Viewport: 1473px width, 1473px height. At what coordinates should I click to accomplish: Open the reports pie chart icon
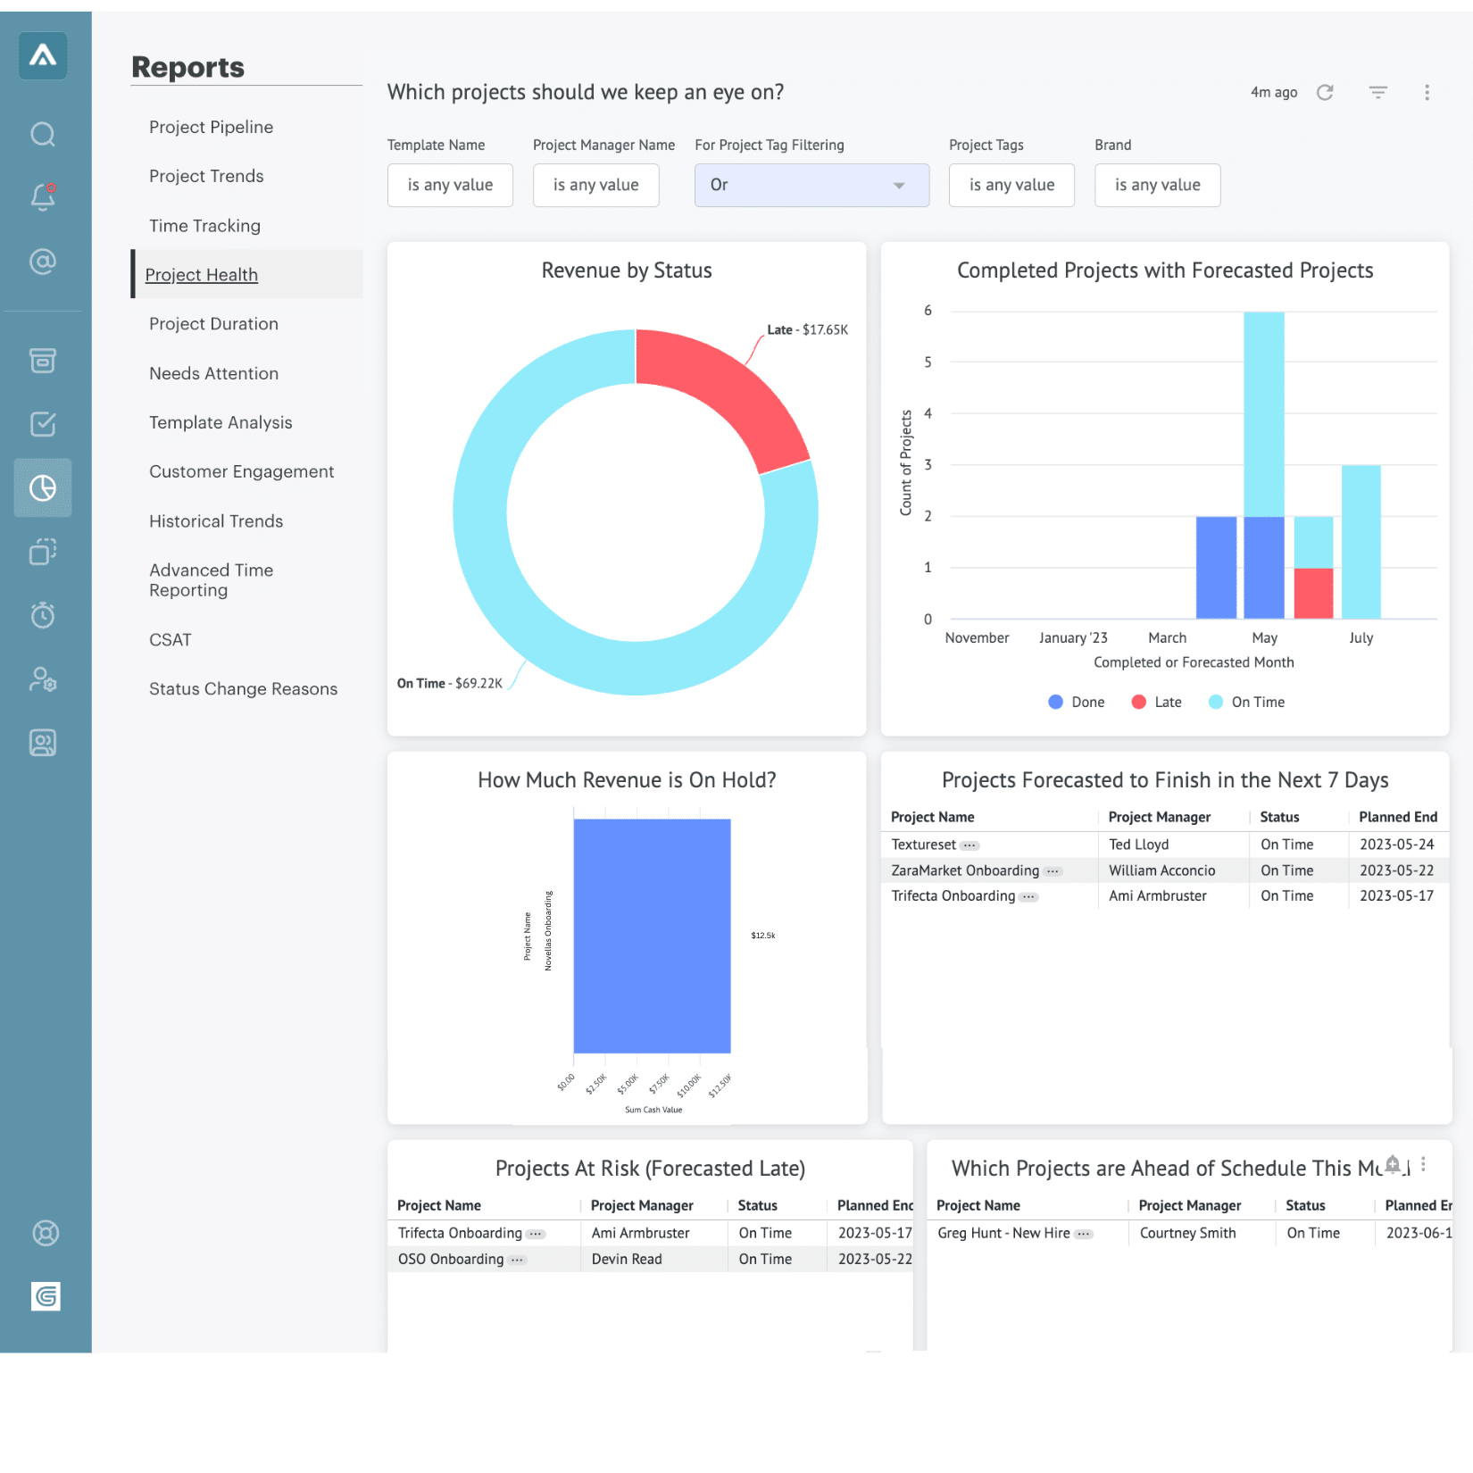click(x=43, y=488)
